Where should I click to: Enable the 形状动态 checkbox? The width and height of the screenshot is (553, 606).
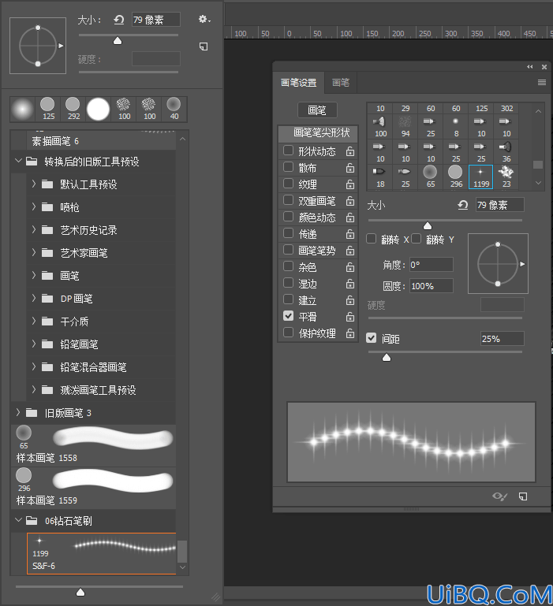click(x=288, y=150)
